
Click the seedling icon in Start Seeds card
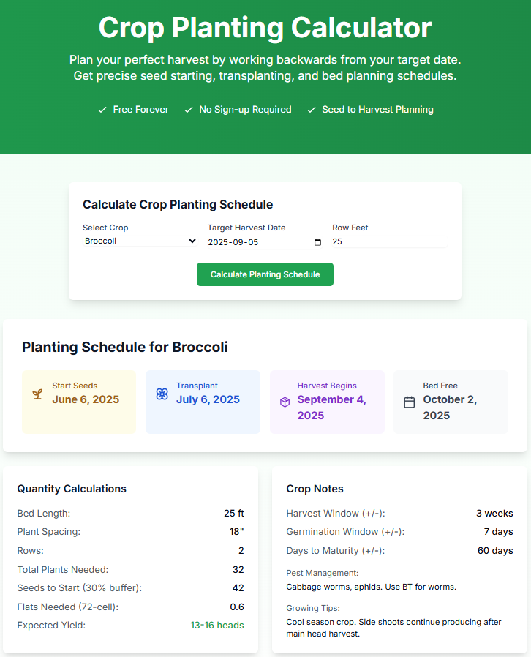38,394
